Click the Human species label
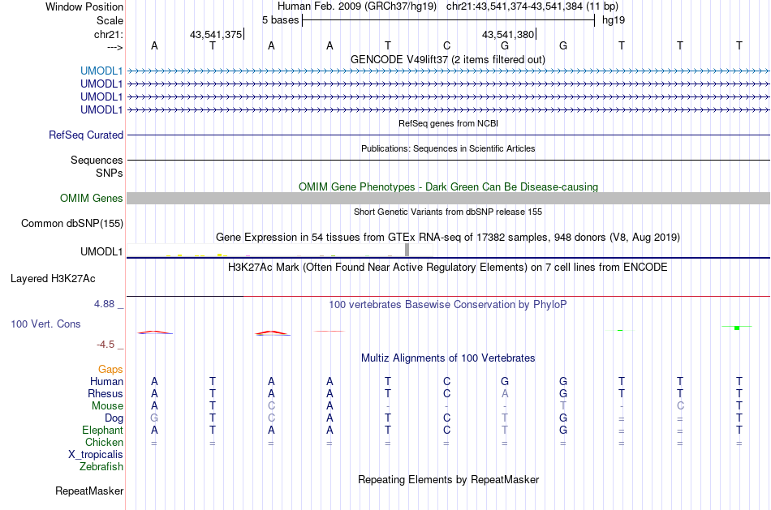 tap(106, 381)
